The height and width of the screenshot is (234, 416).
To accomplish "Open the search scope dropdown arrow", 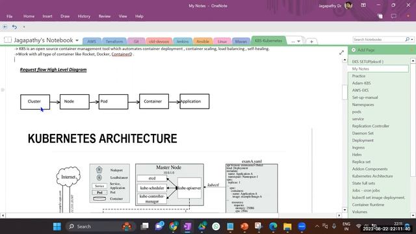I will pyautogui.click(x=412, y=39).
